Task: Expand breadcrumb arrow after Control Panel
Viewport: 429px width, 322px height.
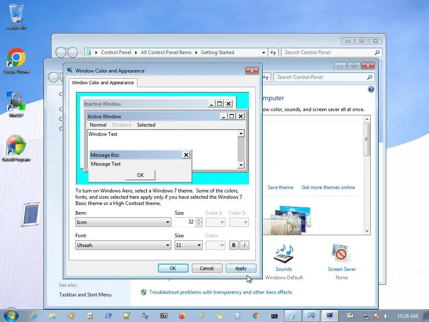Action: point(136,52)
